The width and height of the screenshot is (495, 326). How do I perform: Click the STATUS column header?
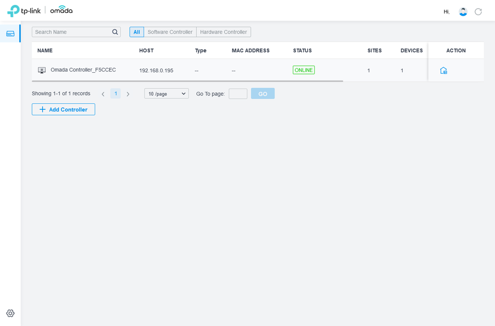point(303,51)
